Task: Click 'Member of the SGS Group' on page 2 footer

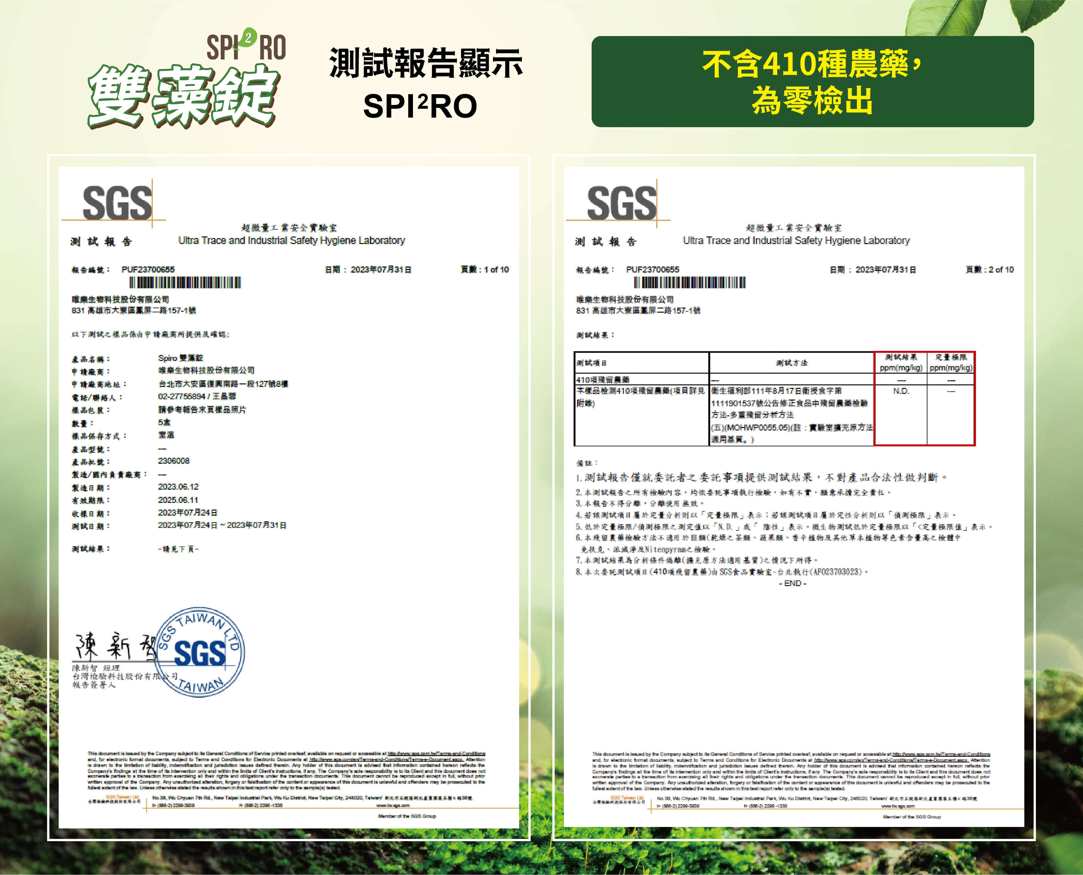Action: [x=912, y=817]
